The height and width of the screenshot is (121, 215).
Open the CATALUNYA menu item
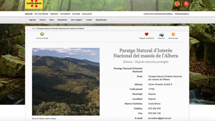87,14
